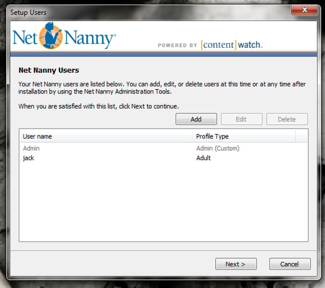
Task: Cancel the Setup Users dialog
Action: pyautogui.click(x=290, y=264)
